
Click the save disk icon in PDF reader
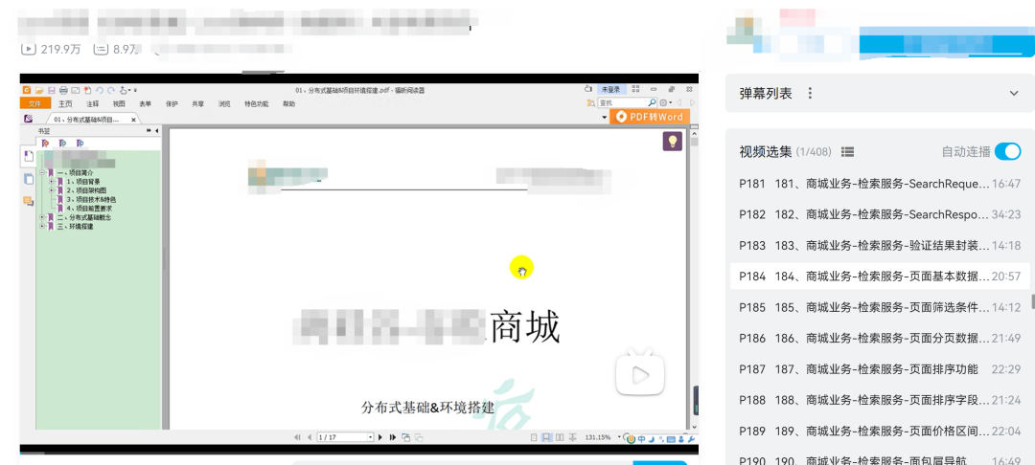click(51, 90)
